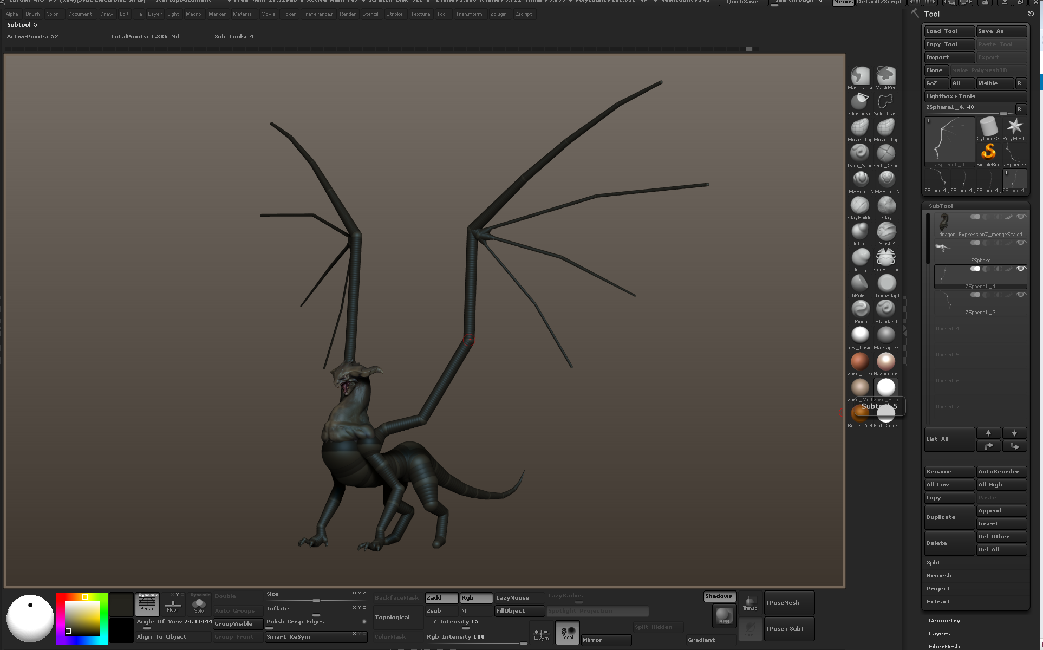Open the Render menu

tap(348, 14)
